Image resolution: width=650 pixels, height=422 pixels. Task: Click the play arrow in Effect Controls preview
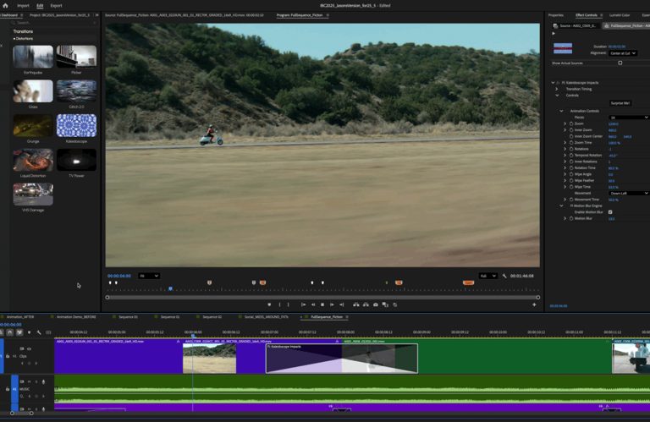(554, 34)
